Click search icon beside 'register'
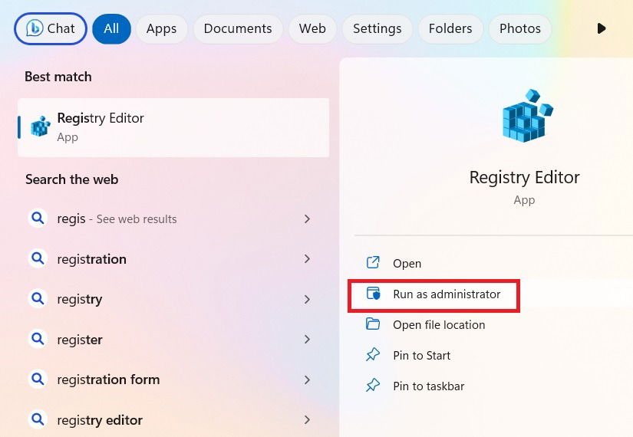Viewport: 633px width, 437px height. tap(38, 339)
